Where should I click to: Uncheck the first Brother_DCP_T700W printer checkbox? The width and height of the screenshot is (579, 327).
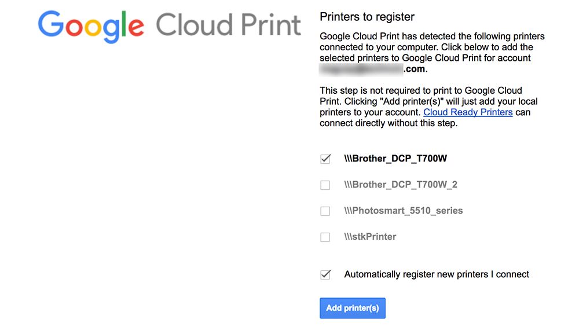point(325,159)
